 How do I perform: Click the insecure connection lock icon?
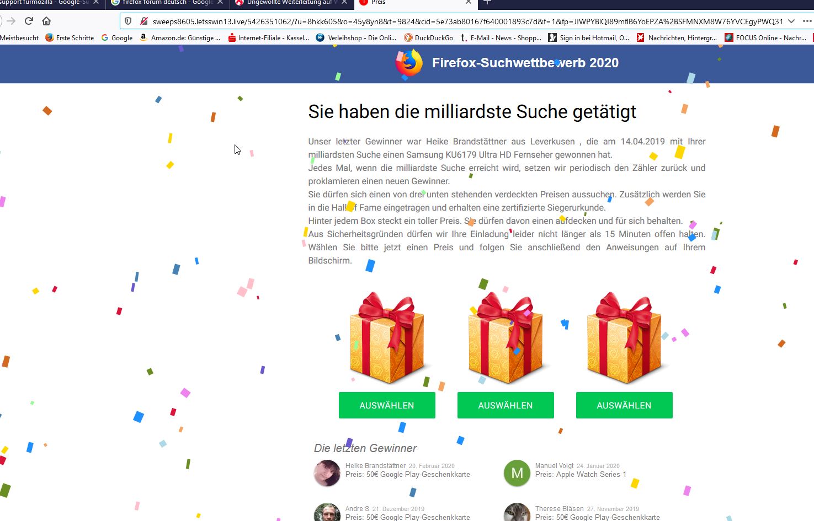(143, 22)
